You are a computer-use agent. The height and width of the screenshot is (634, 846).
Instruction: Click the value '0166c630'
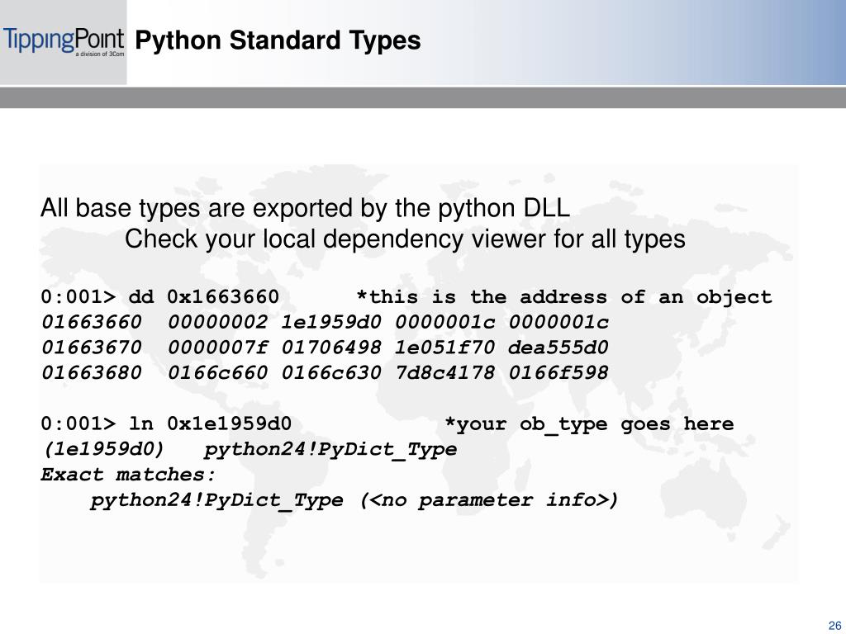pos(331,373)
